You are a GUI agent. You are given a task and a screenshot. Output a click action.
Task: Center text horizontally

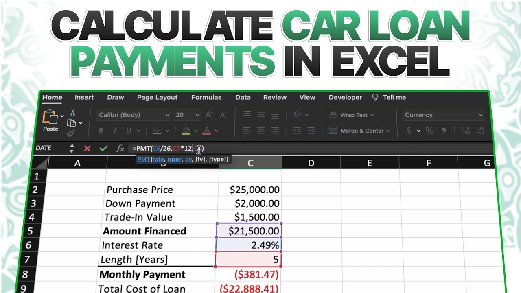click(261, 131)
